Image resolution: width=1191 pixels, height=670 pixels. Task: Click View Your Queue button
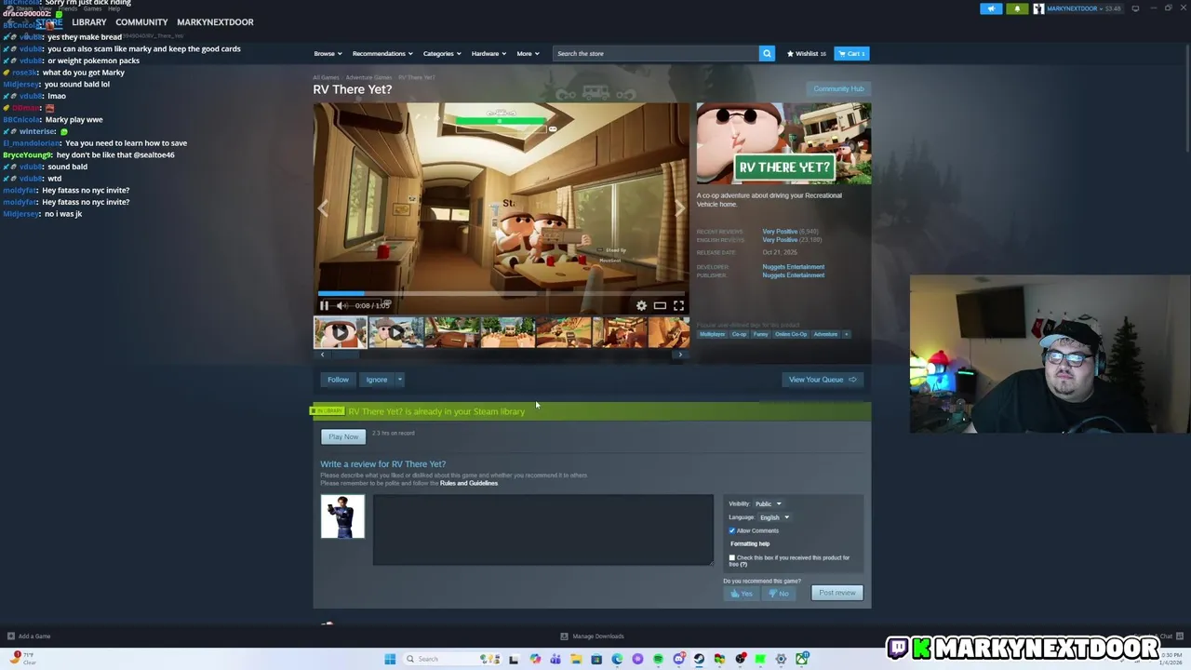point(823,380)
